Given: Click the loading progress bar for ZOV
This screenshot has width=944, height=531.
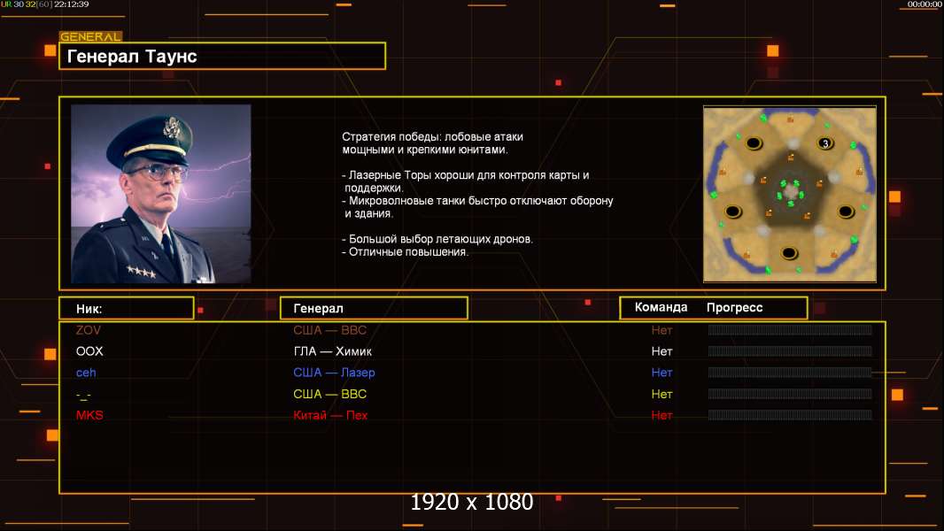Looking at the screenshot, I should click(790, 329).
